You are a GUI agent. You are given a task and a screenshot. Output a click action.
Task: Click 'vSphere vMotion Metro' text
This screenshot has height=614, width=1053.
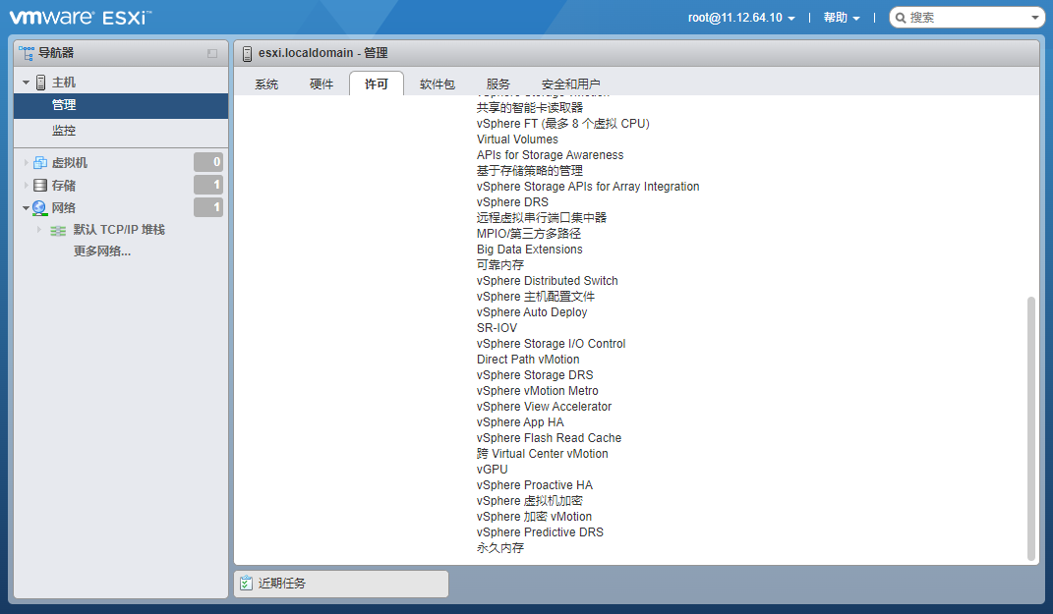tap(537, 391)
